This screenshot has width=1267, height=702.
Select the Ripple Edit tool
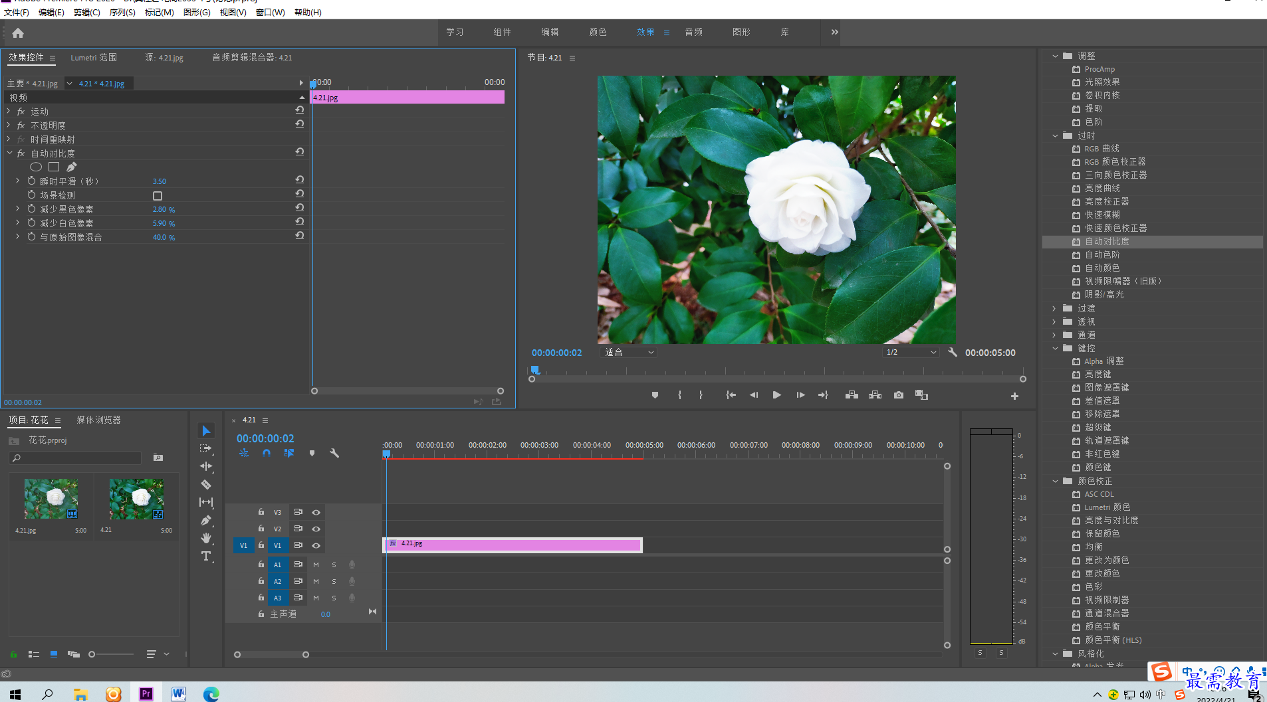(206, 466)
